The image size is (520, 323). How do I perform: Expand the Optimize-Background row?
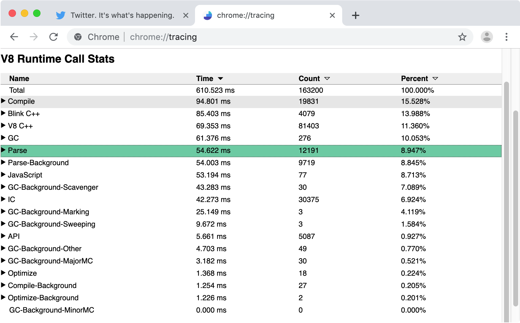[3, 297]
